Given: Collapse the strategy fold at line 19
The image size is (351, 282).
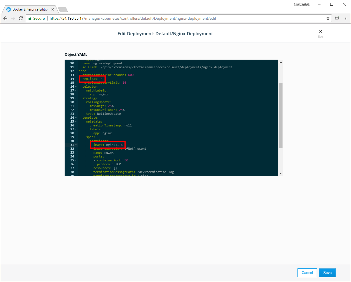Looking at the screenshot, I should pos(76,98).
